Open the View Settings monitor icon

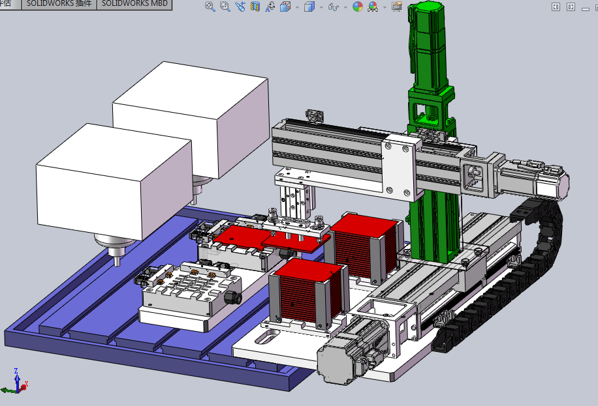tap(396, 7)
